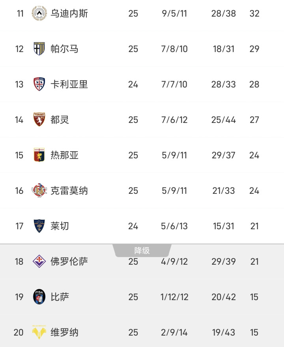This screenshot has width=284, height=347.
Task: Open the 热那亚 team name link
Action: (x=64, y=155)
